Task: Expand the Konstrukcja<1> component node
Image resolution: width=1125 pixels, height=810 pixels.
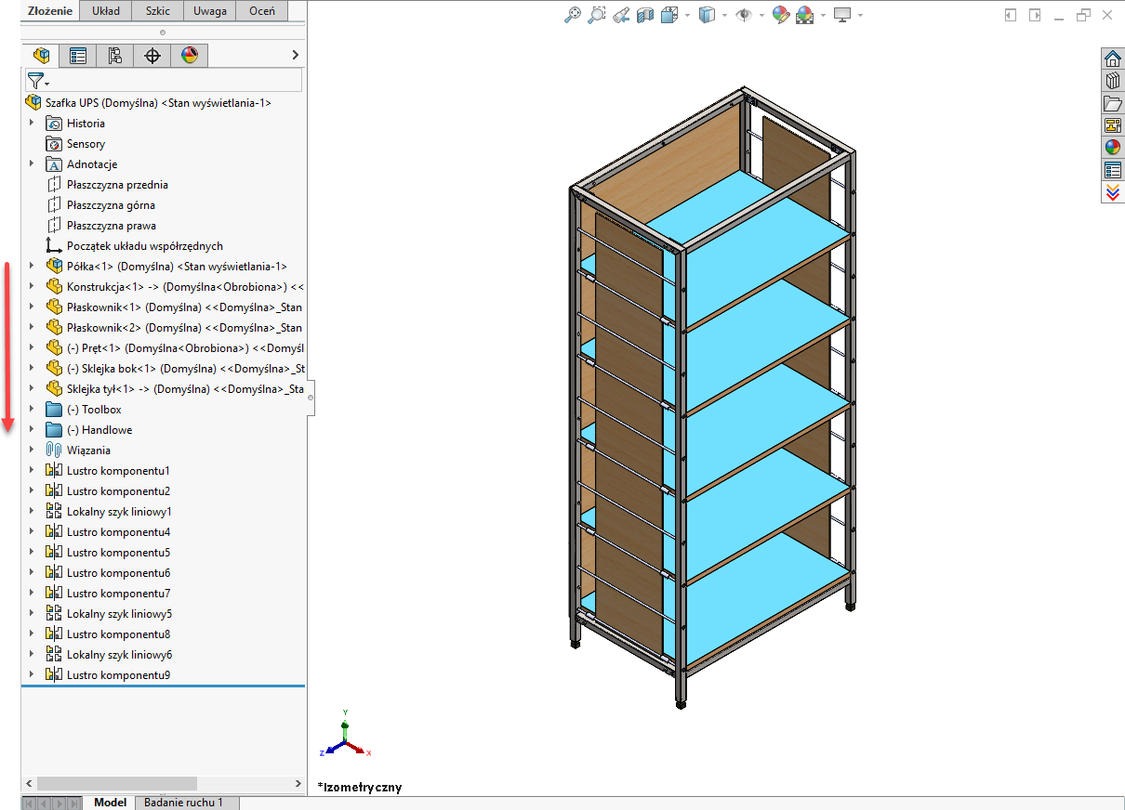Action: click(31, 287)
